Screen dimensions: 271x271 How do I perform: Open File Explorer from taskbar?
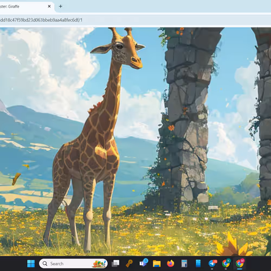coord(157,263)
